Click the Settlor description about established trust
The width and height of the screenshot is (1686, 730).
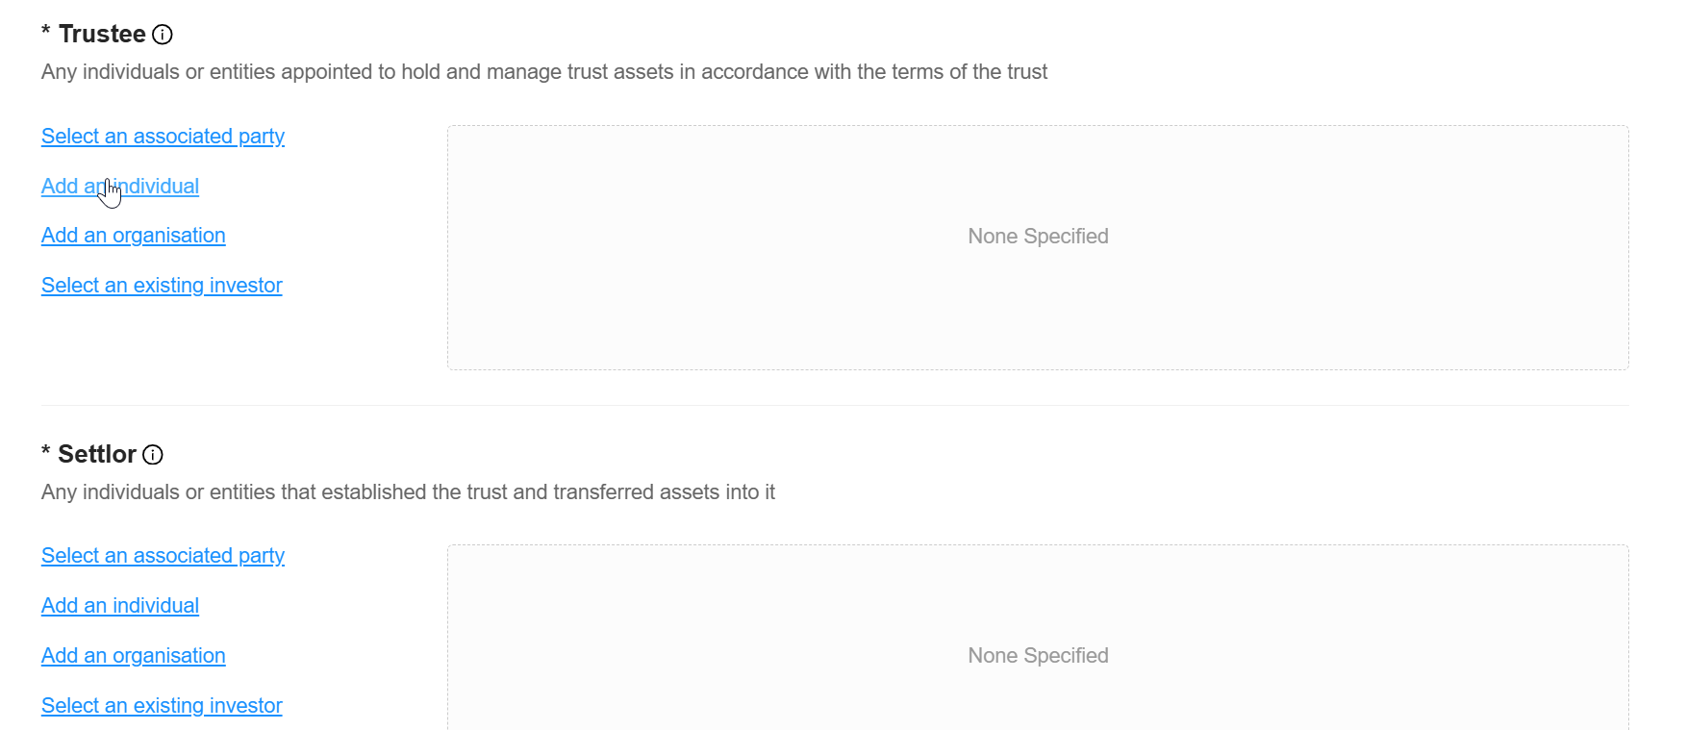pos(408,492)
